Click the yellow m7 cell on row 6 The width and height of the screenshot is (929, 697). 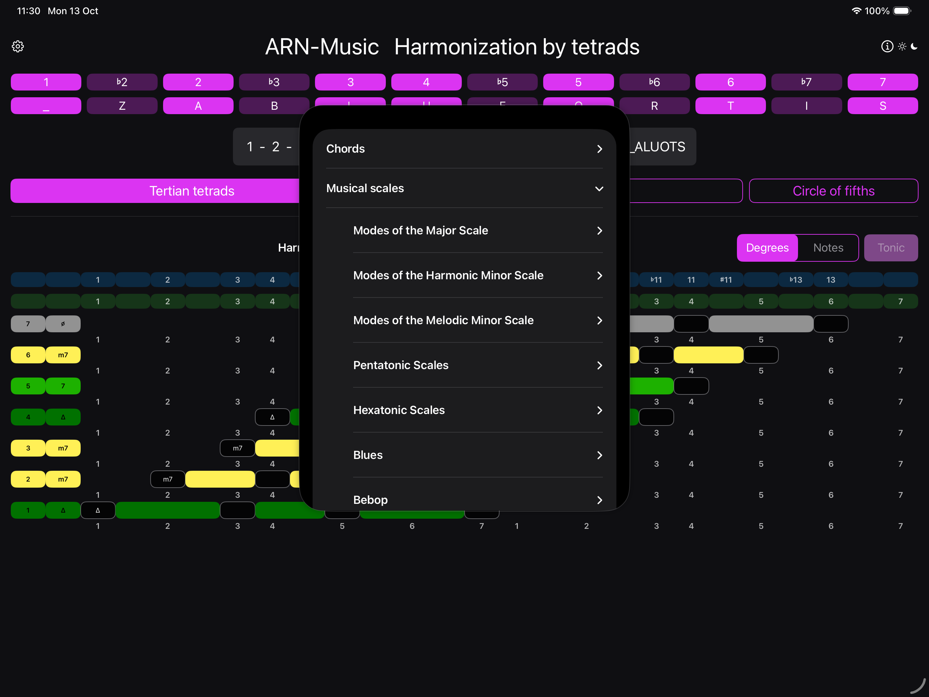(x=63, y=355)
